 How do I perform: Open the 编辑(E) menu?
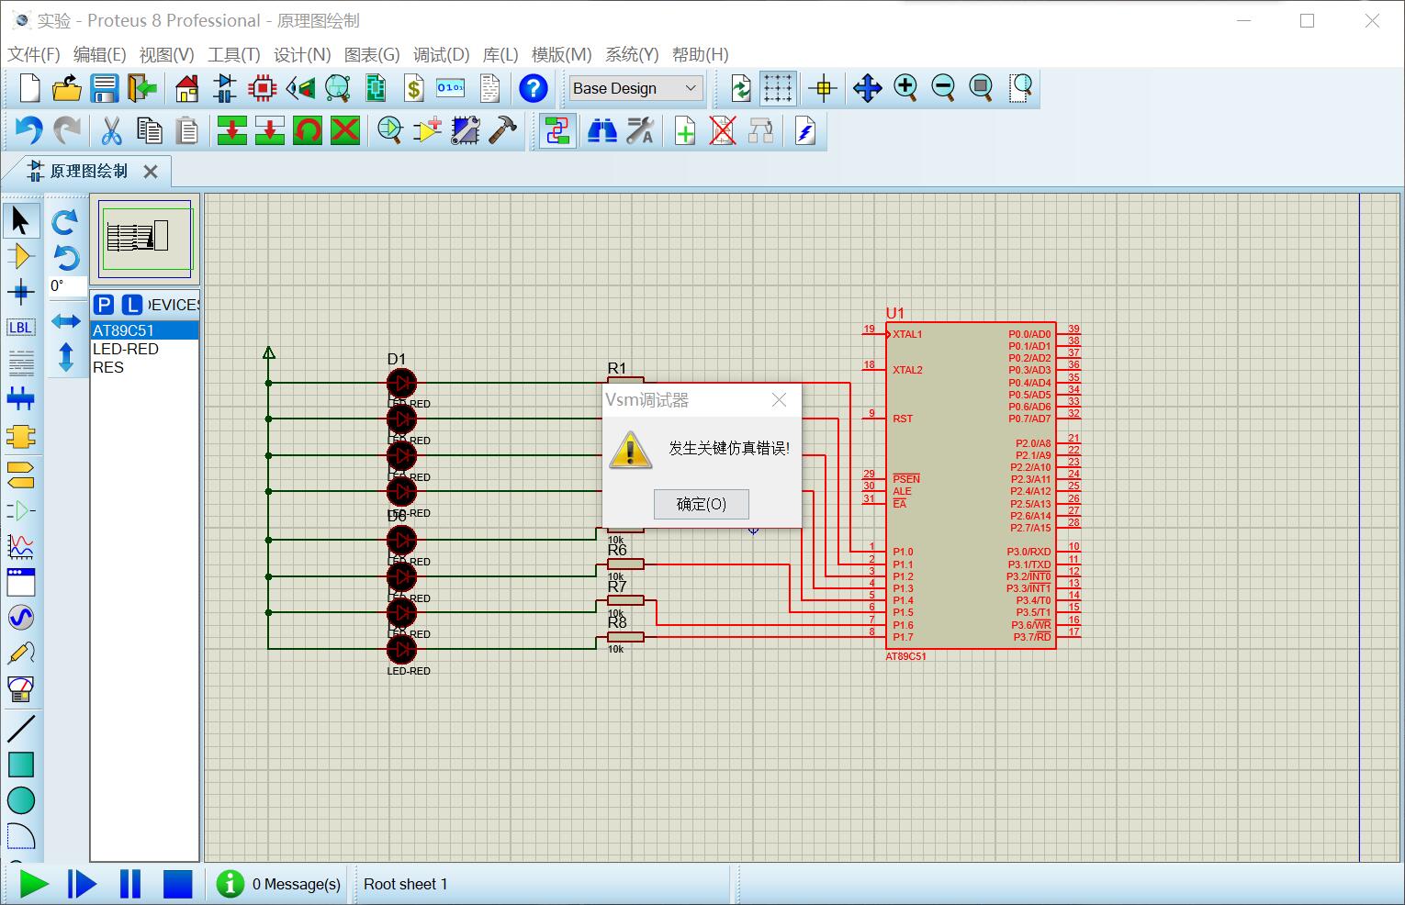pyautogui.click(x=99, y=54)
